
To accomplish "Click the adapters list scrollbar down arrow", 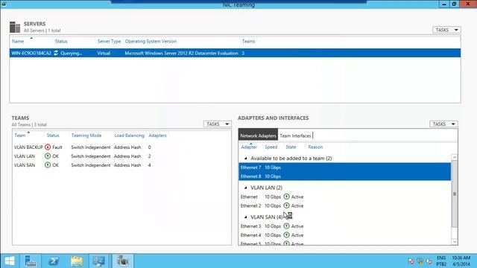I will coord(455,242).
